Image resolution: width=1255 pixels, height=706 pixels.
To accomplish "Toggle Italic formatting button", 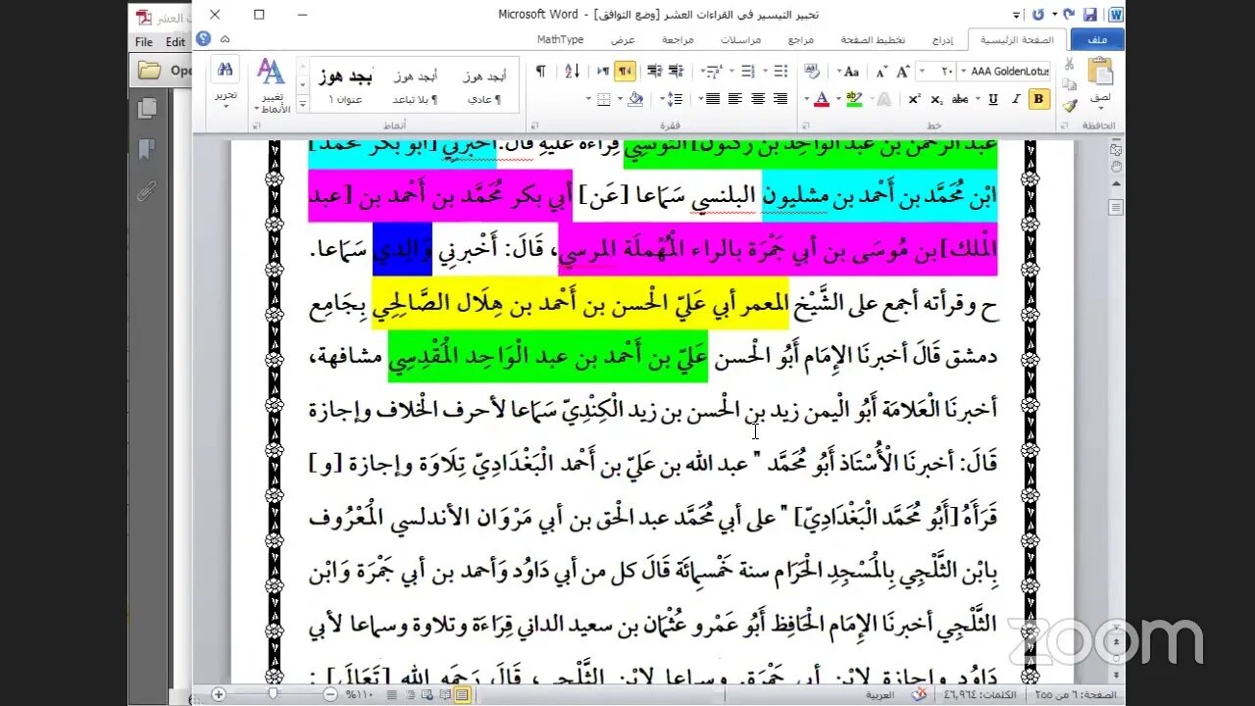I will click(1015, 99).
